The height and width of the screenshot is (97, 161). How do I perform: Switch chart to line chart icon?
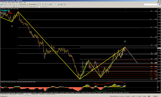[x=43, y=4]
